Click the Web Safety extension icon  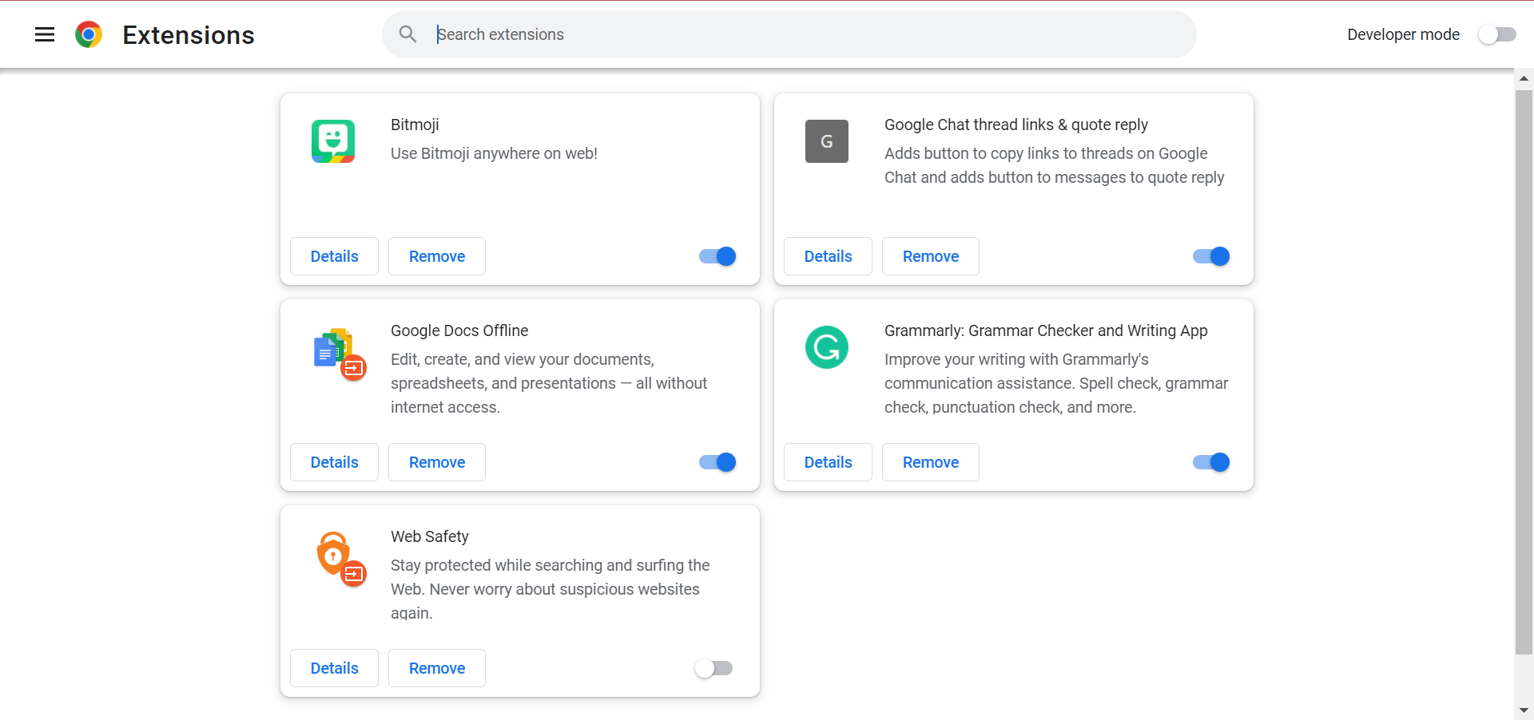340,559
